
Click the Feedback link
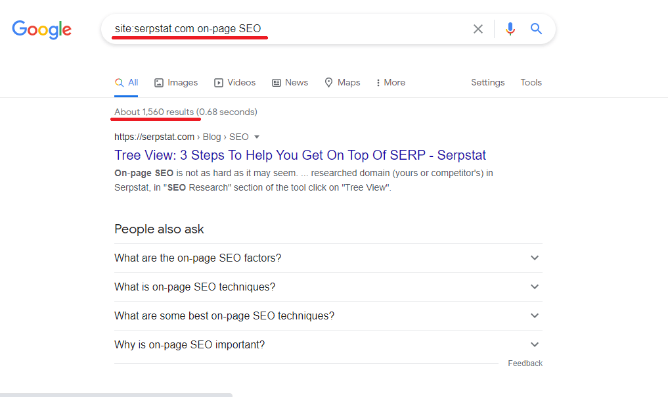(525, 363)
